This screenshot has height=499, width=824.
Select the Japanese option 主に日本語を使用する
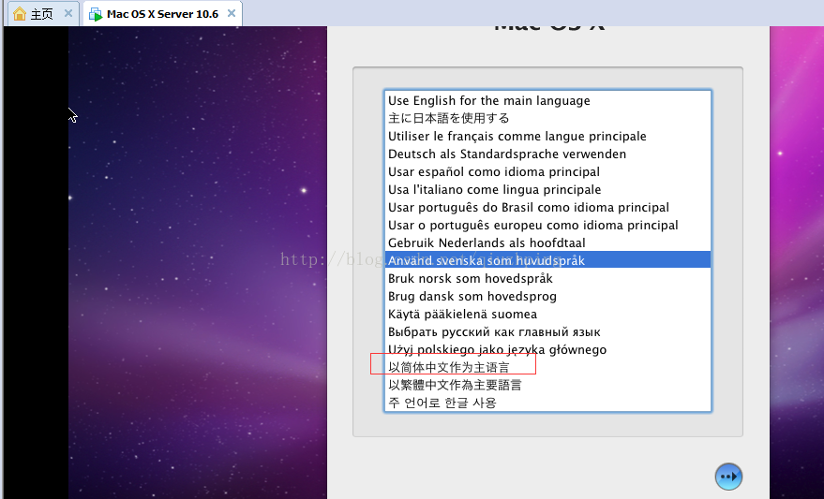[x=547, y=118]
